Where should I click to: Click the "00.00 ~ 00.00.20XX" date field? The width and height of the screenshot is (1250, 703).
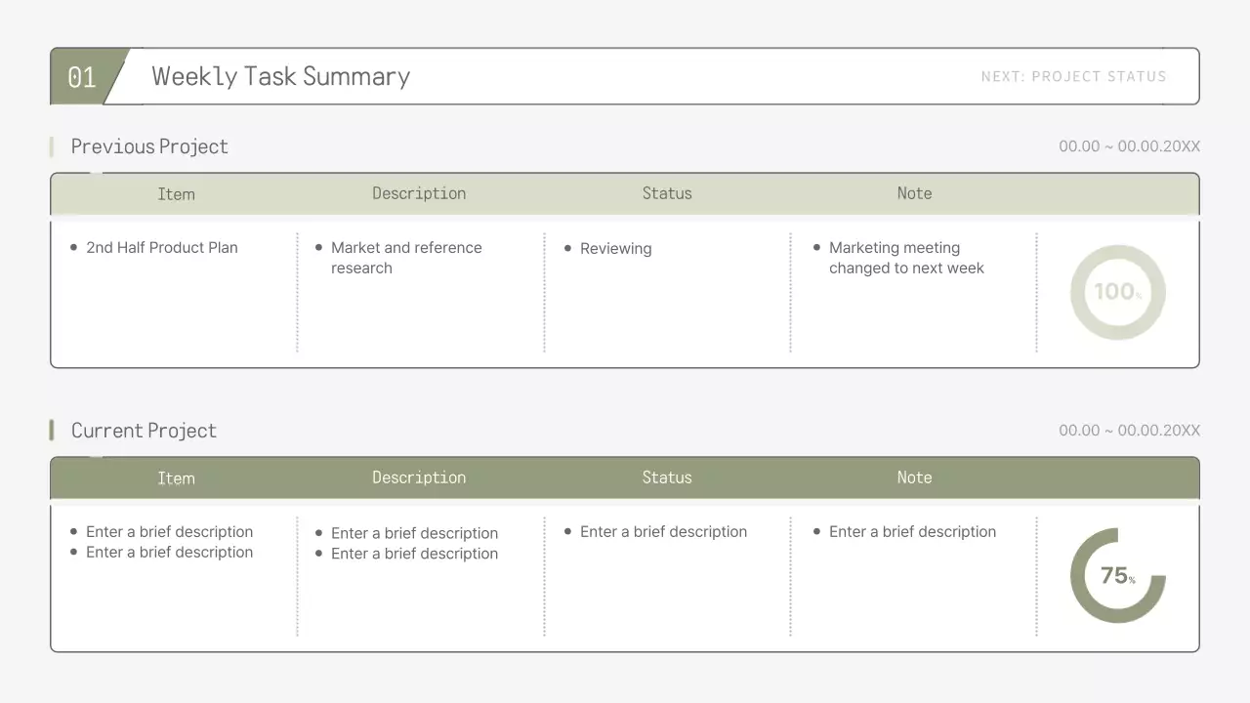(1129, 146)
